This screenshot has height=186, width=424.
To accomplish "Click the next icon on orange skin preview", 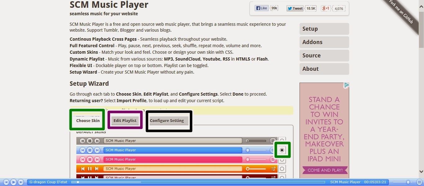I will tap(97, 169).
